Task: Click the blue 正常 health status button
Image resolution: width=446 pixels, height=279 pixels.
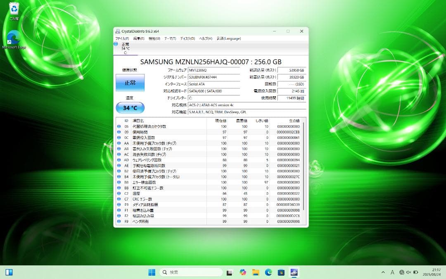Action: click(x=130, y=83)
